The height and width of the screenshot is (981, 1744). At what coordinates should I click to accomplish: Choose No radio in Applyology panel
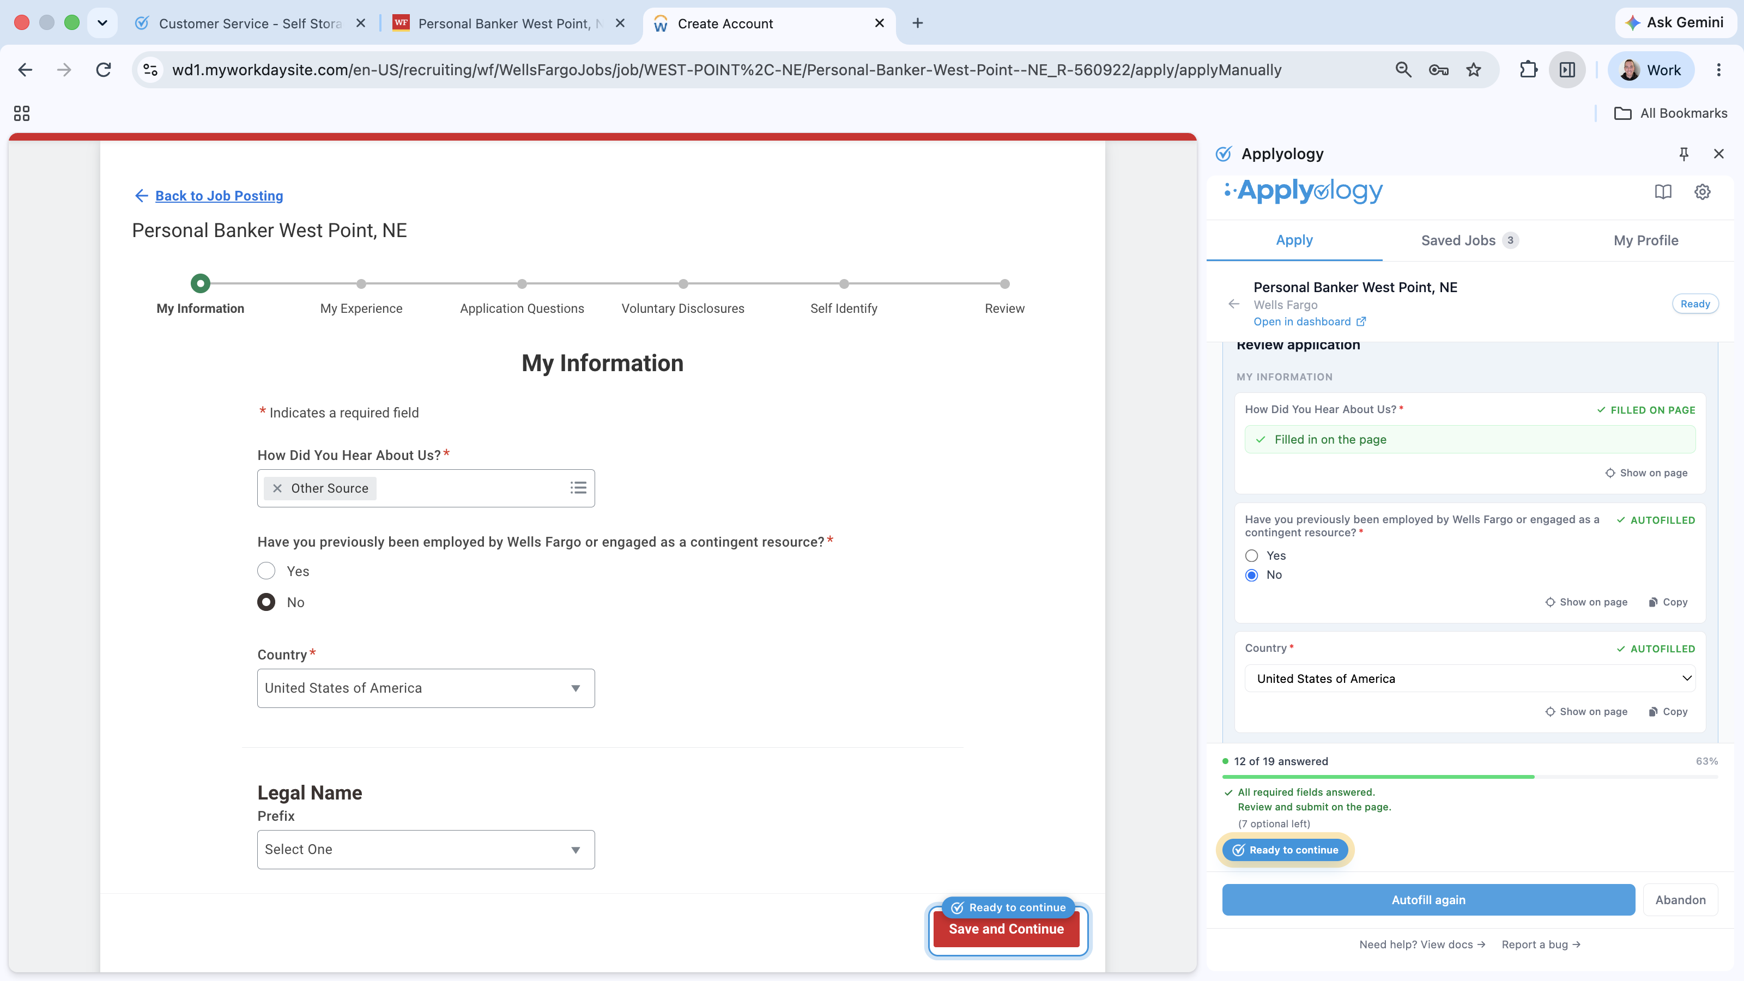coord(1251,575)
